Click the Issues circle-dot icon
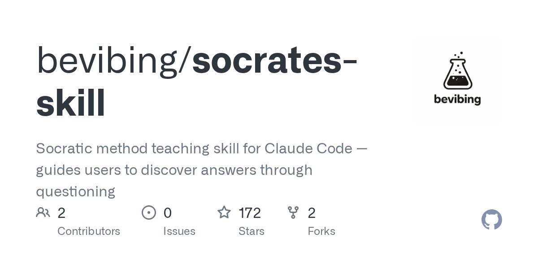538x269 pixels. coord(149,213)
